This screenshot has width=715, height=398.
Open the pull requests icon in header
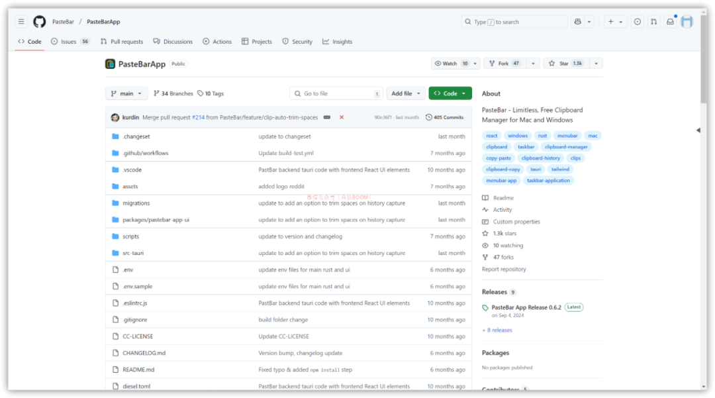point(654,21)
